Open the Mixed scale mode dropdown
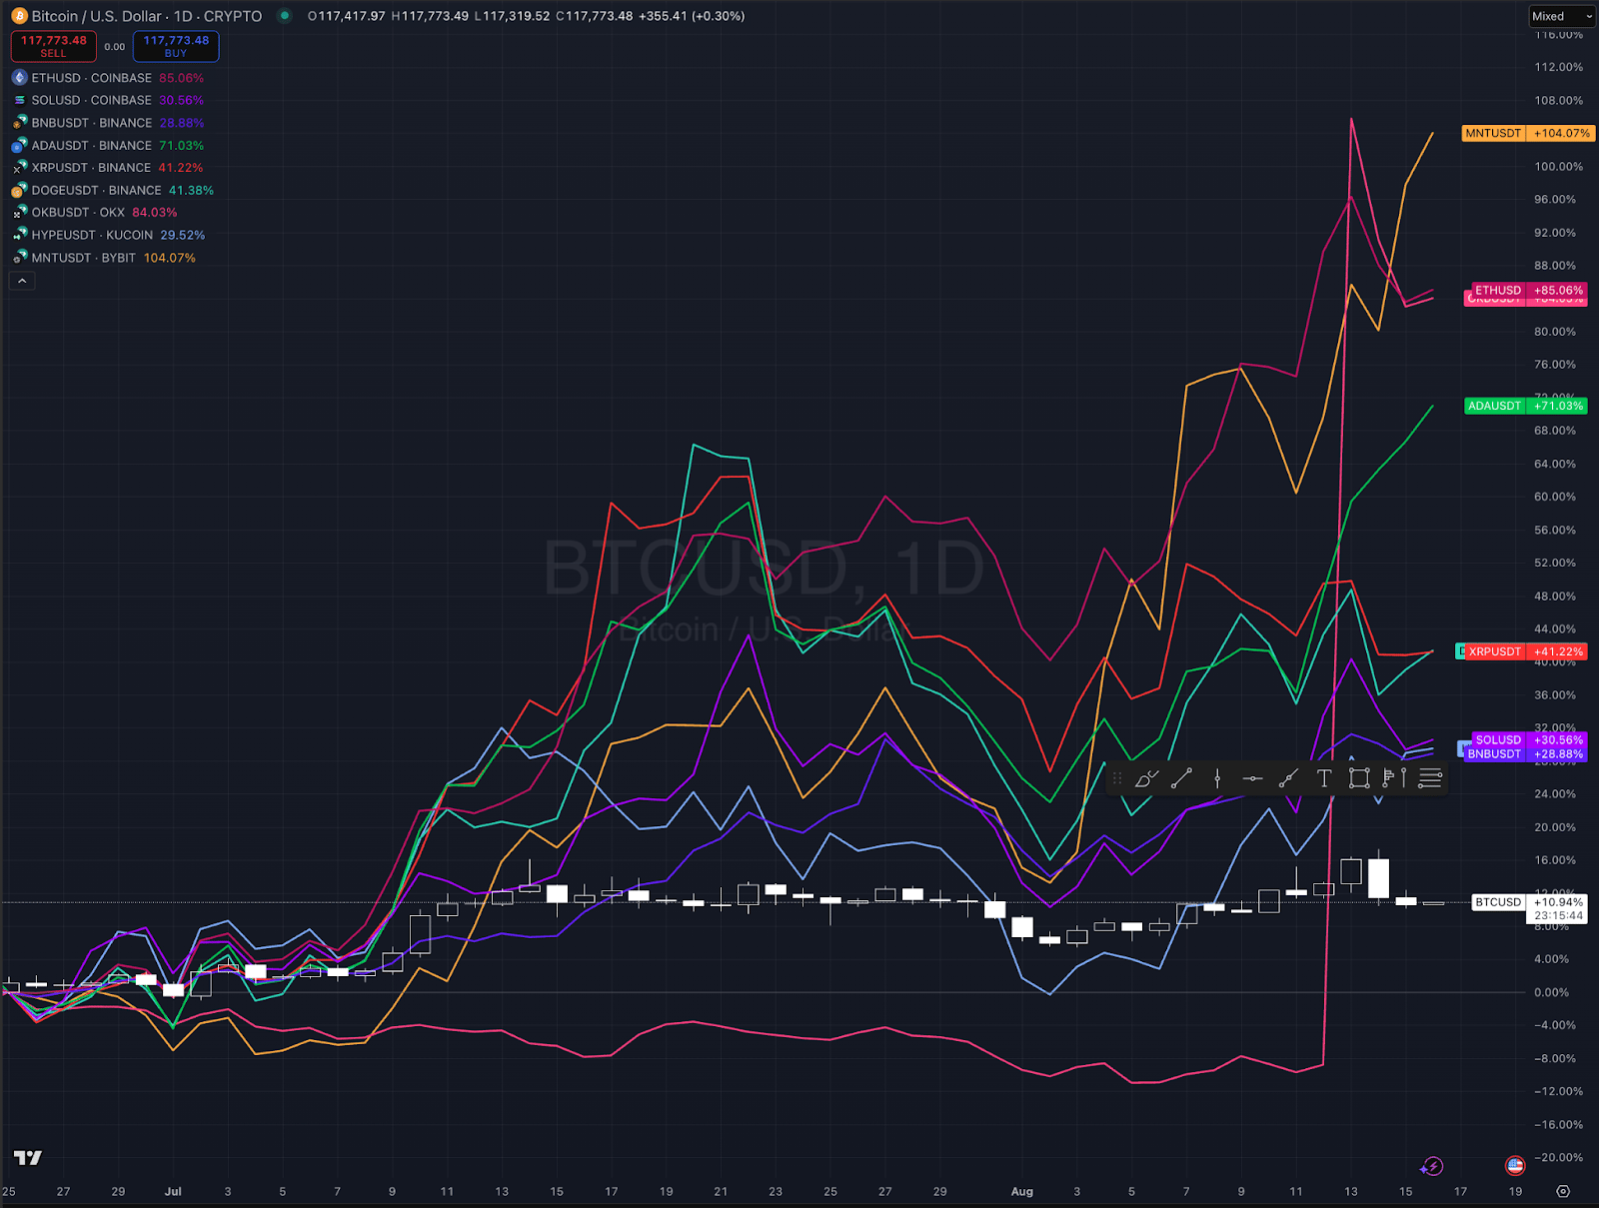Image resolution: width=1599 pixels, height=1208 pixels. point(1561,16)
